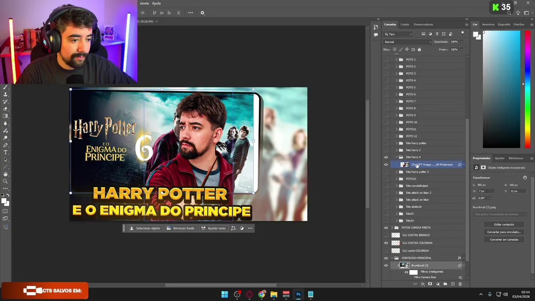Lock all layer attributes with padlock
Screen dimensions: 535x301
419,49
